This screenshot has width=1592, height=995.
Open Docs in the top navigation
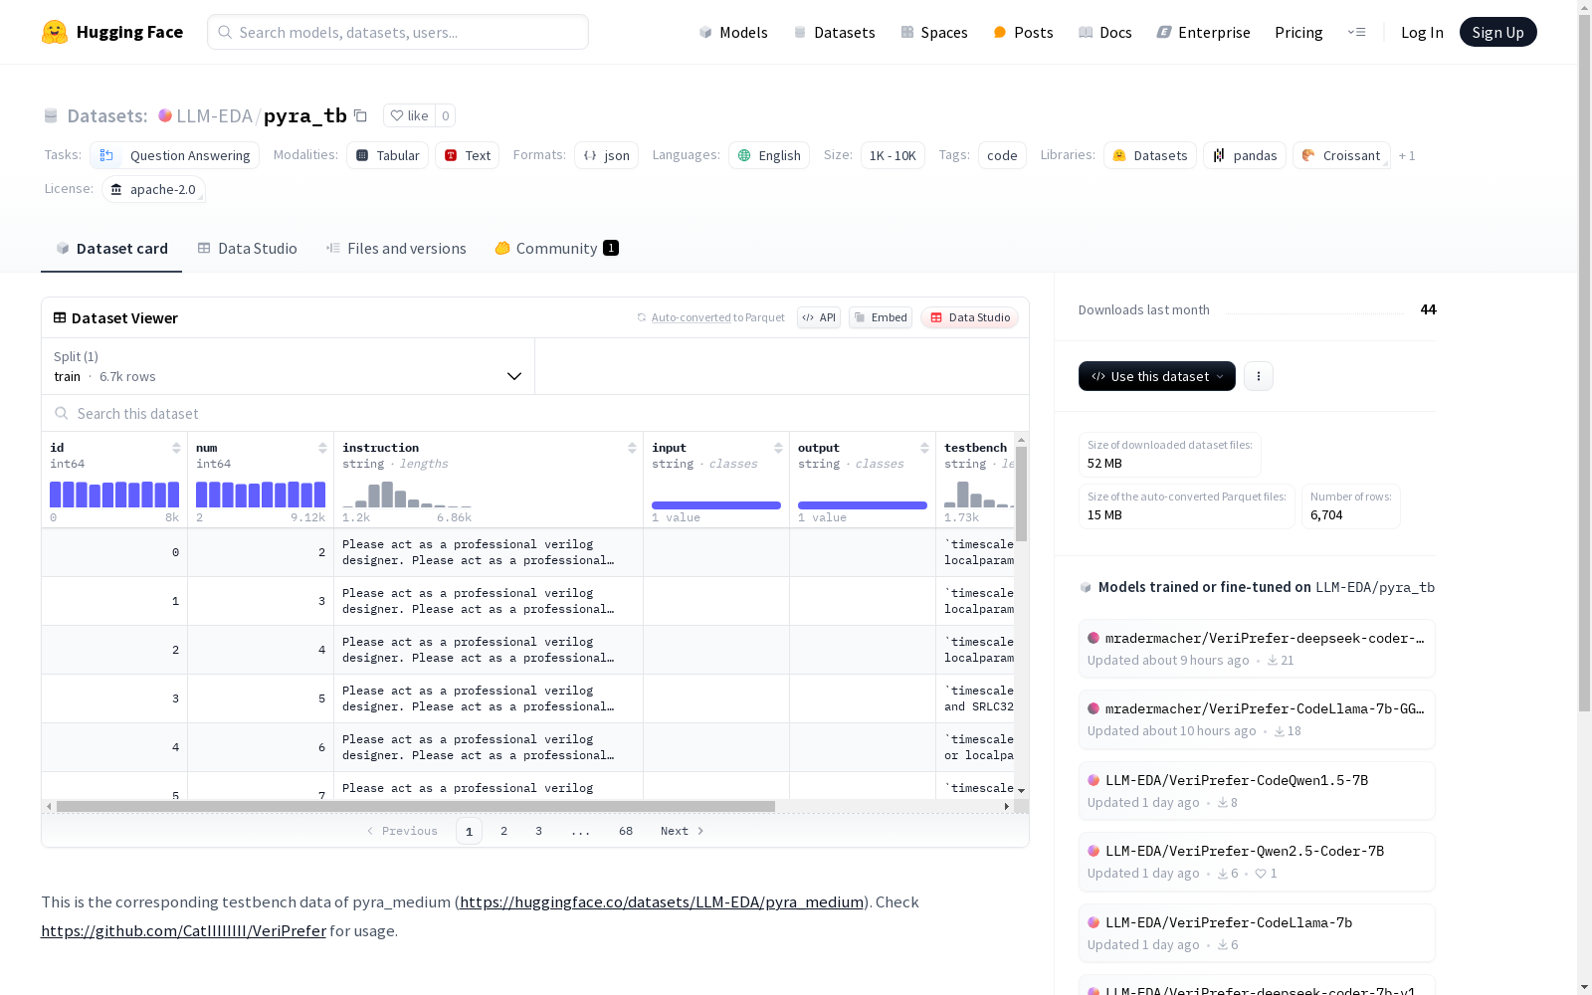[1105, 32]
